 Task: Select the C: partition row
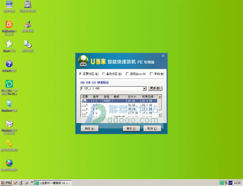(x=119, y=101)
